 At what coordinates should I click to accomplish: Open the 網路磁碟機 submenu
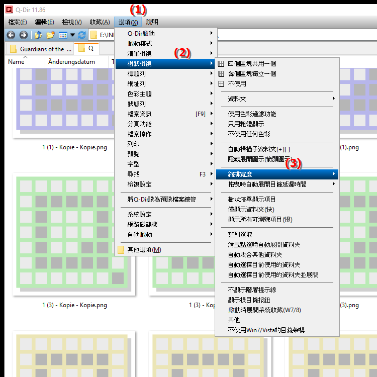pyautogui.click(x=165, y=225)
